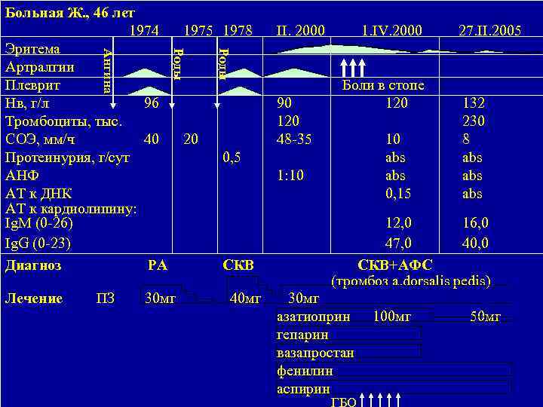Select the "АНФ" row label
543x407 pixels.
click(x=22, y=176)
